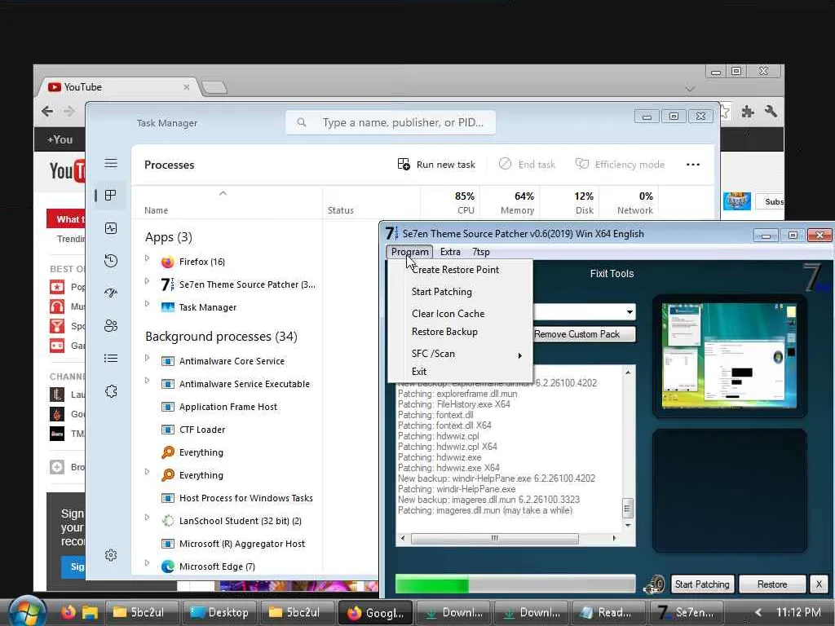Viewport: 835px width, 626px height.
Task: Click the horizontal scrollbar under the patch log
Action: pyautogui.click(x=509, y=538)
